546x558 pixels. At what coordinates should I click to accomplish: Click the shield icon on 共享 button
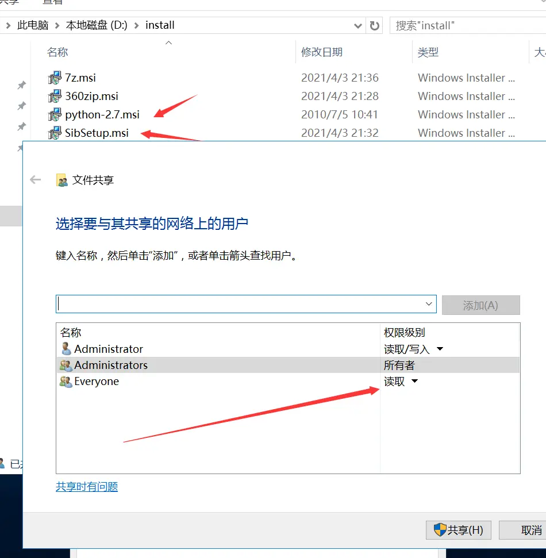[440, 530]
